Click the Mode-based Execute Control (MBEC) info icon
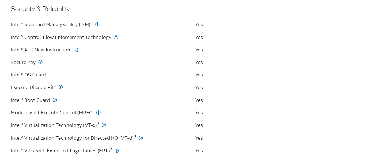 click(98, 113)
